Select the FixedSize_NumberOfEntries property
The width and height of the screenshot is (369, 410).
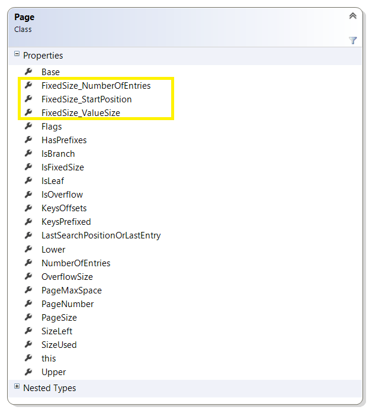click(96, 86)
